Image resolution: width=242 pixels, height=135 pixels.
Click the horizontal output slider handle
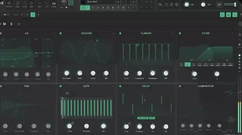(235, 4)
